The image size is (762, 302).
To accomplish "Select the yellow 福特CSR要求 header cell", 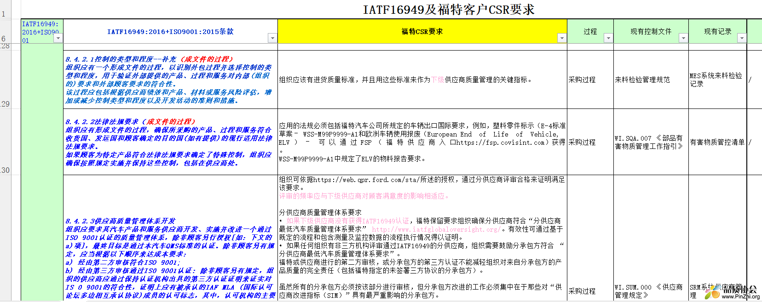I will pyautogui.click(x=422, y=31).
